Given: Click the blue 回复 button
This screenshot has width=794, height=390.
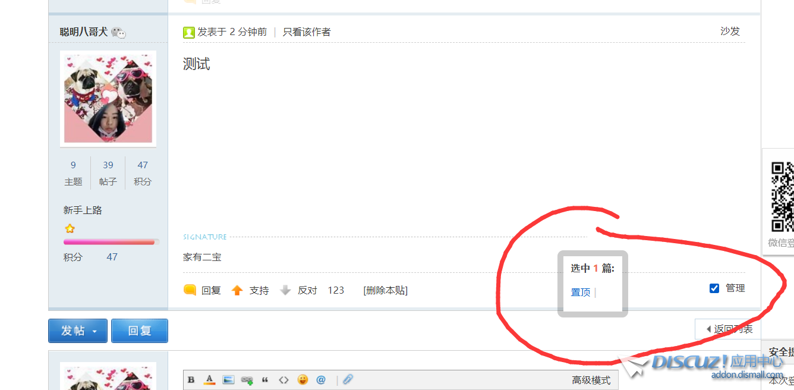Looking at the screenshot, I should tap(140, 331).
